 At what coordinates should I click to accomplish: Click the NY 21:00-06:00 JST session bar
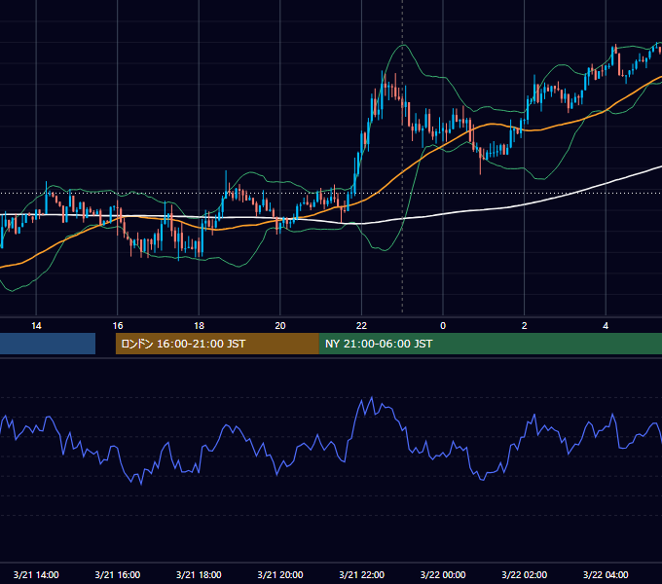[491, 344]
